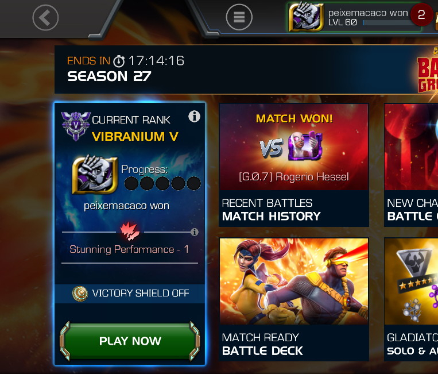Tap the back arrow icon
This screenshot has height=374, width=438.
(x=45, y=17)
